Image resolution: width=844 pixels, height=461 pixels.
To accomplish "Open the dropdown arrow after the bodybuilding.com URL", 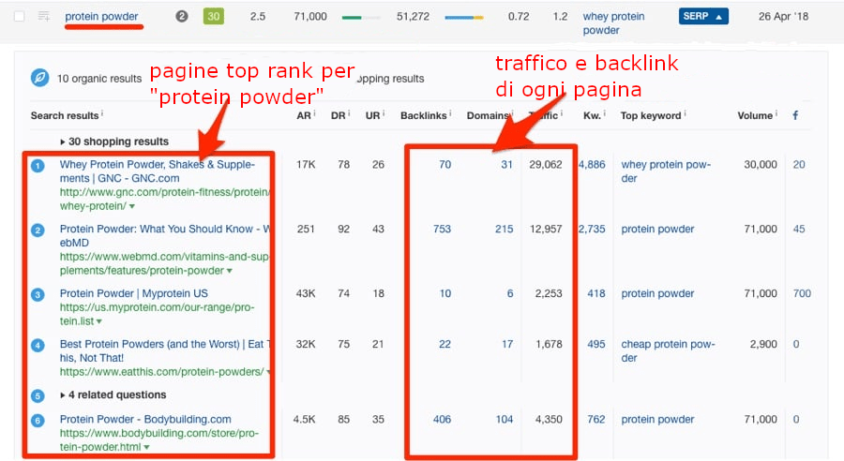I will click(x=146, y=448).
